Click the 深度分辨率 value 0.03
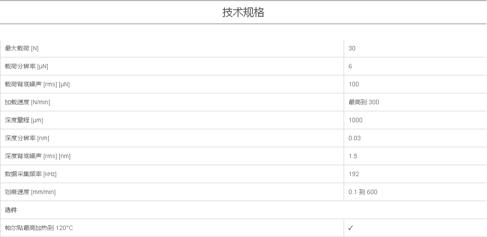 point(355,138)
